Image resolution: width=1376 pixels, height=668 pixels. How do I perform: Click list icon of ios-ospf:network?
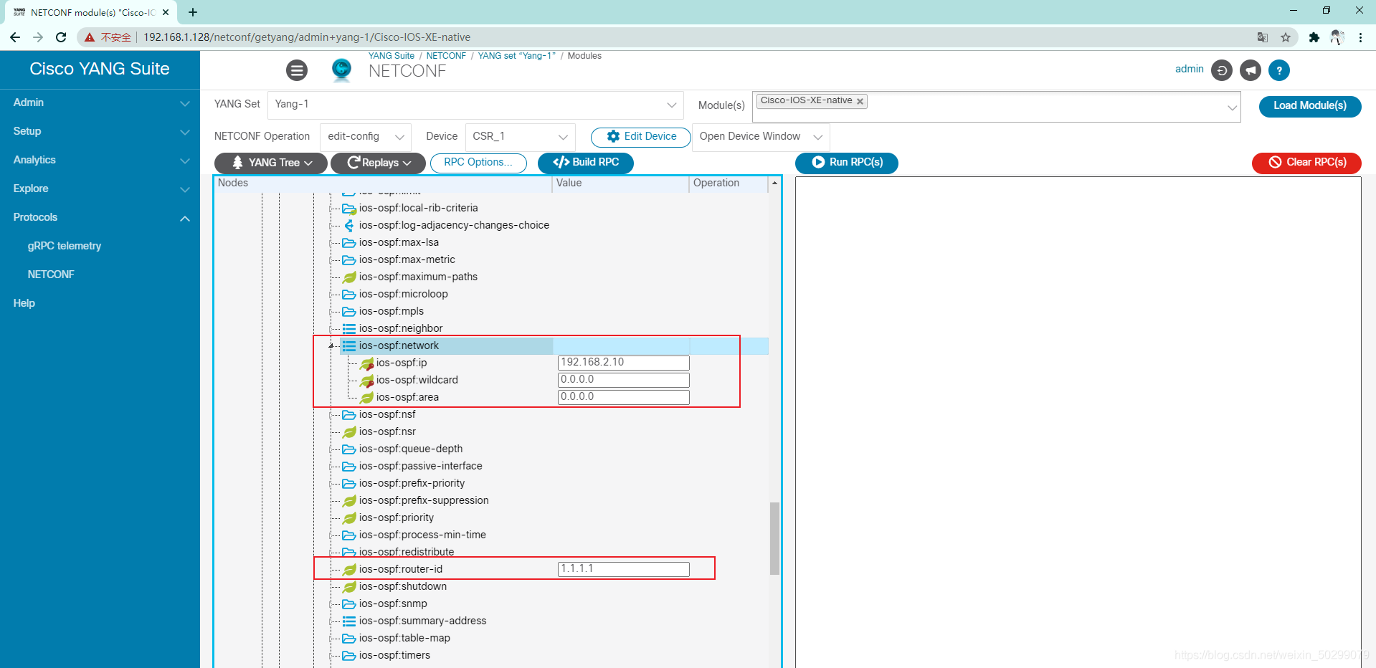[349, 345]
